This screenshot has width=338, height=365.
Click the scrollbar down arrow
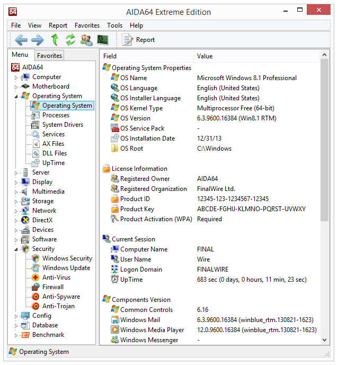325,340
